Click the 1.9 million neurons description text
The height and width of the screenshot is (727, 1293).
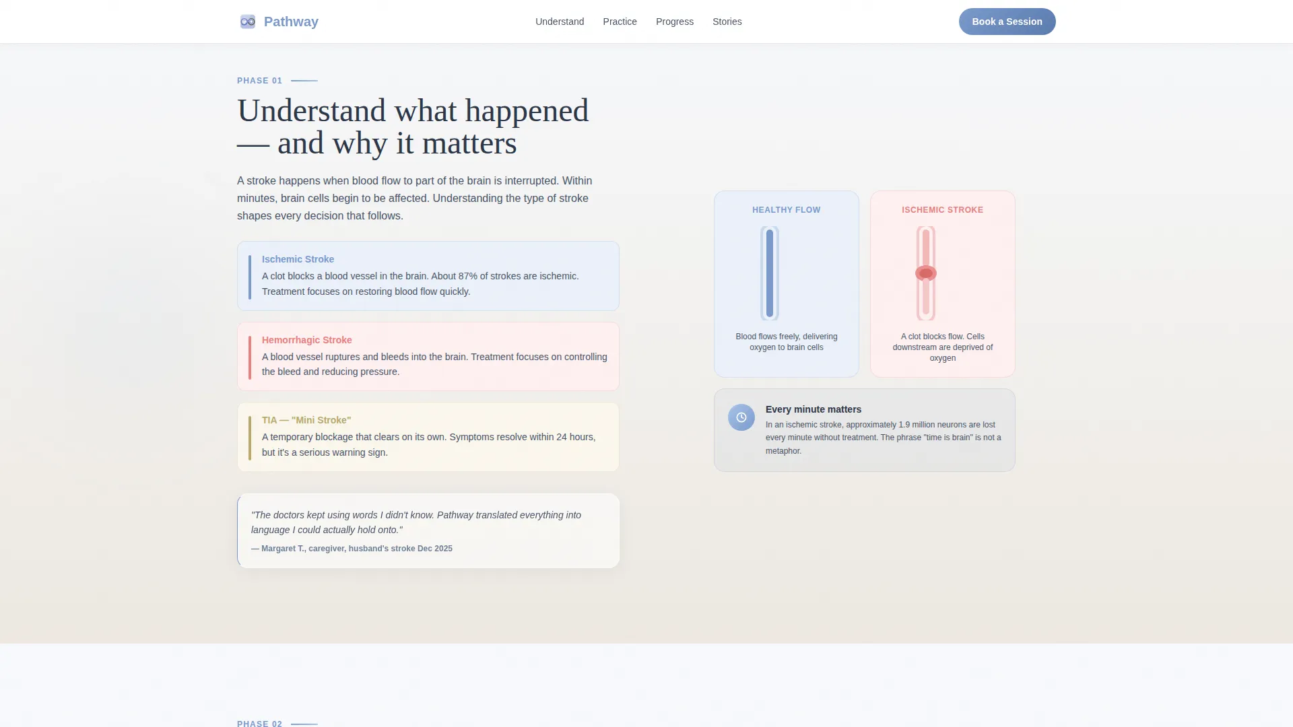(x=884, y=438)
